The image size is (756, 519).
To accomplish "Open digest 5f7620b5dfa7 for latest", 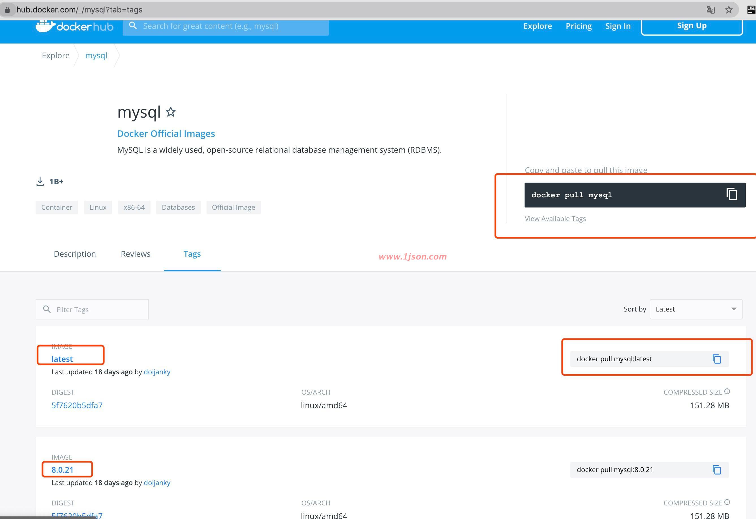I will [77, 405].
